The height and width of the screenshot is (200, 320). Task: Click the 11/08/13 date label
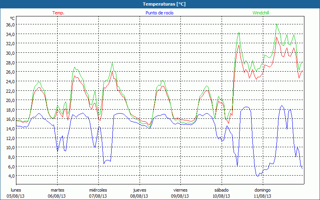262,196
